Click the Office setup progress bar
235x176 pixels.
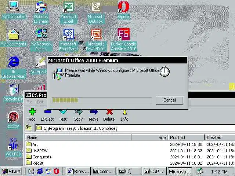(x=102, y=100)
